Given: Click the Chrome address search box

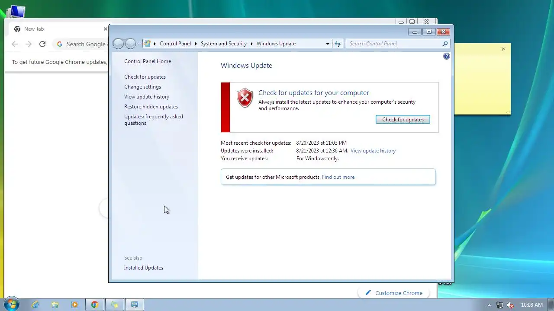Looking at the screenshot, I should click(81, 44).
